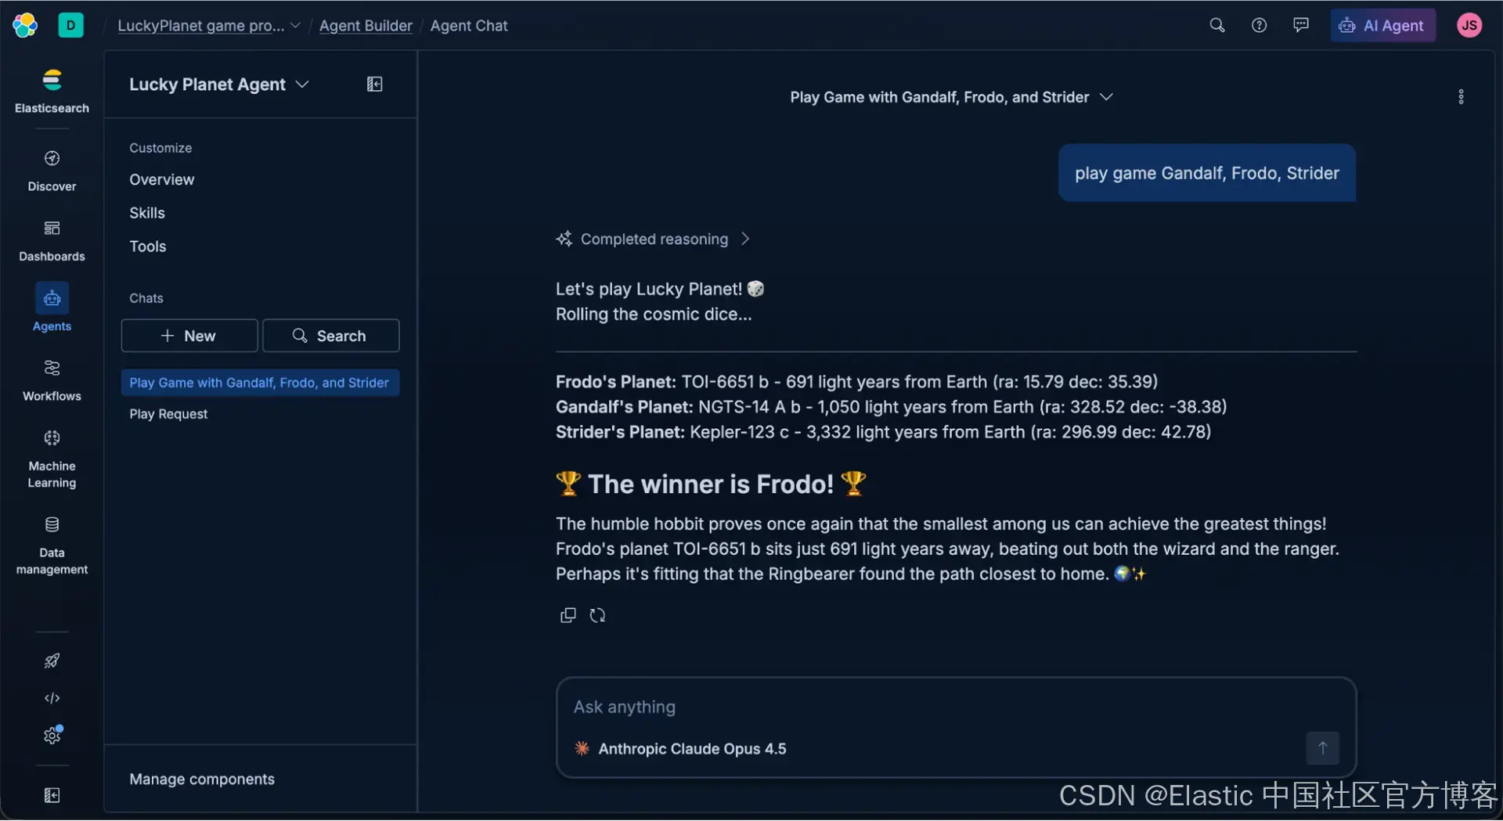Screen dimensions: 1503x821
Task: Collapse the Lucky Planet Agent side panel
Action: [375, 85]
